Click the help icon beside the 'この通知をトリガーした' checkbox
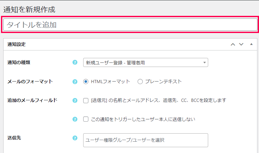 click(x=75, y=119)
